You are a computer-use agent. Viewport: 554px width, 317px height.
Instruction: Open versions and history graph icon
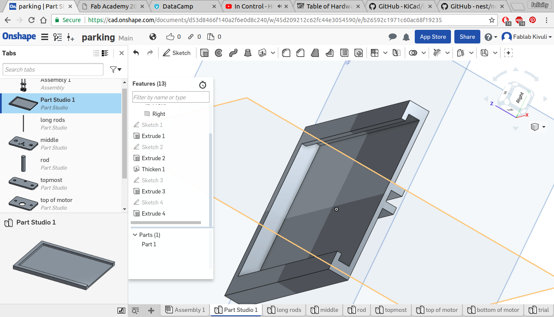57,37
